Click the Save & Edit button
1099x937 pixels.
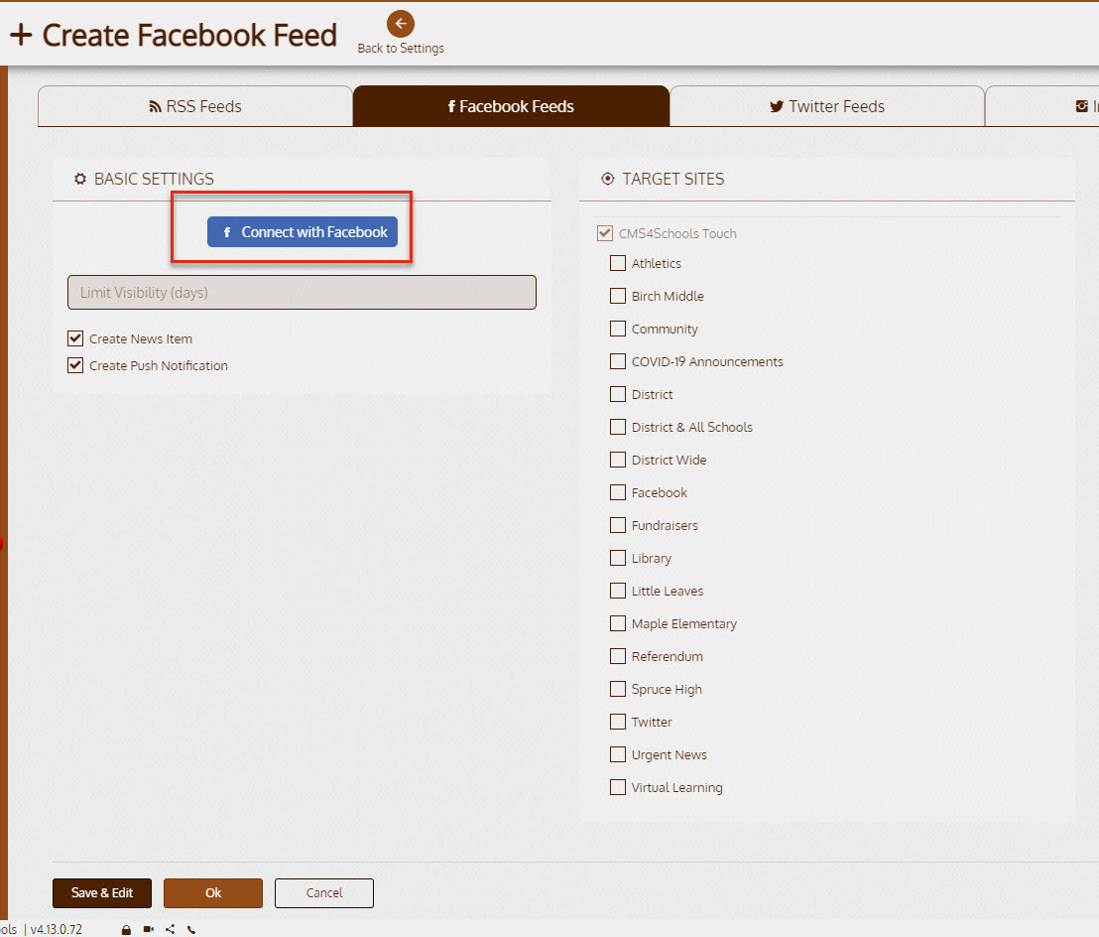point(102,892)
